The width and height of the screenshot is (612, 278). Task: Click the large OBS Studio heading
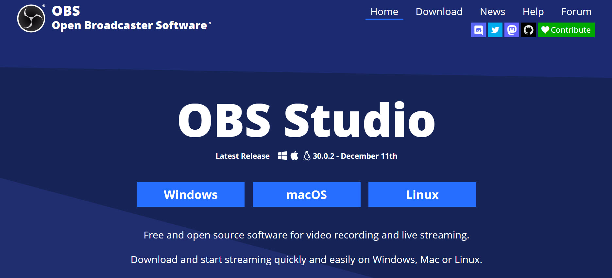[x=306, y=120]
